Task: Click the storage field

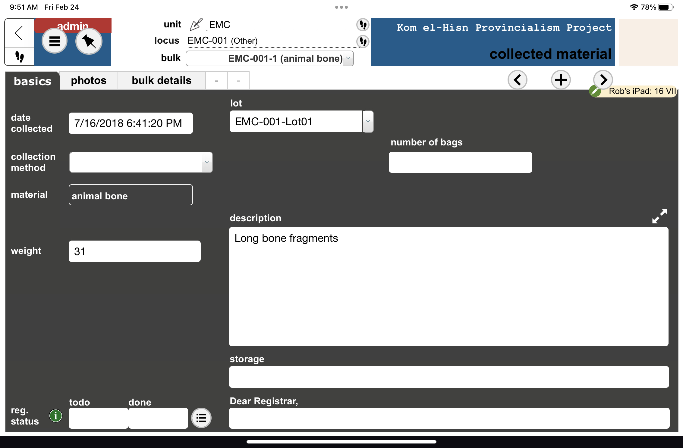Action: (449, 377)
